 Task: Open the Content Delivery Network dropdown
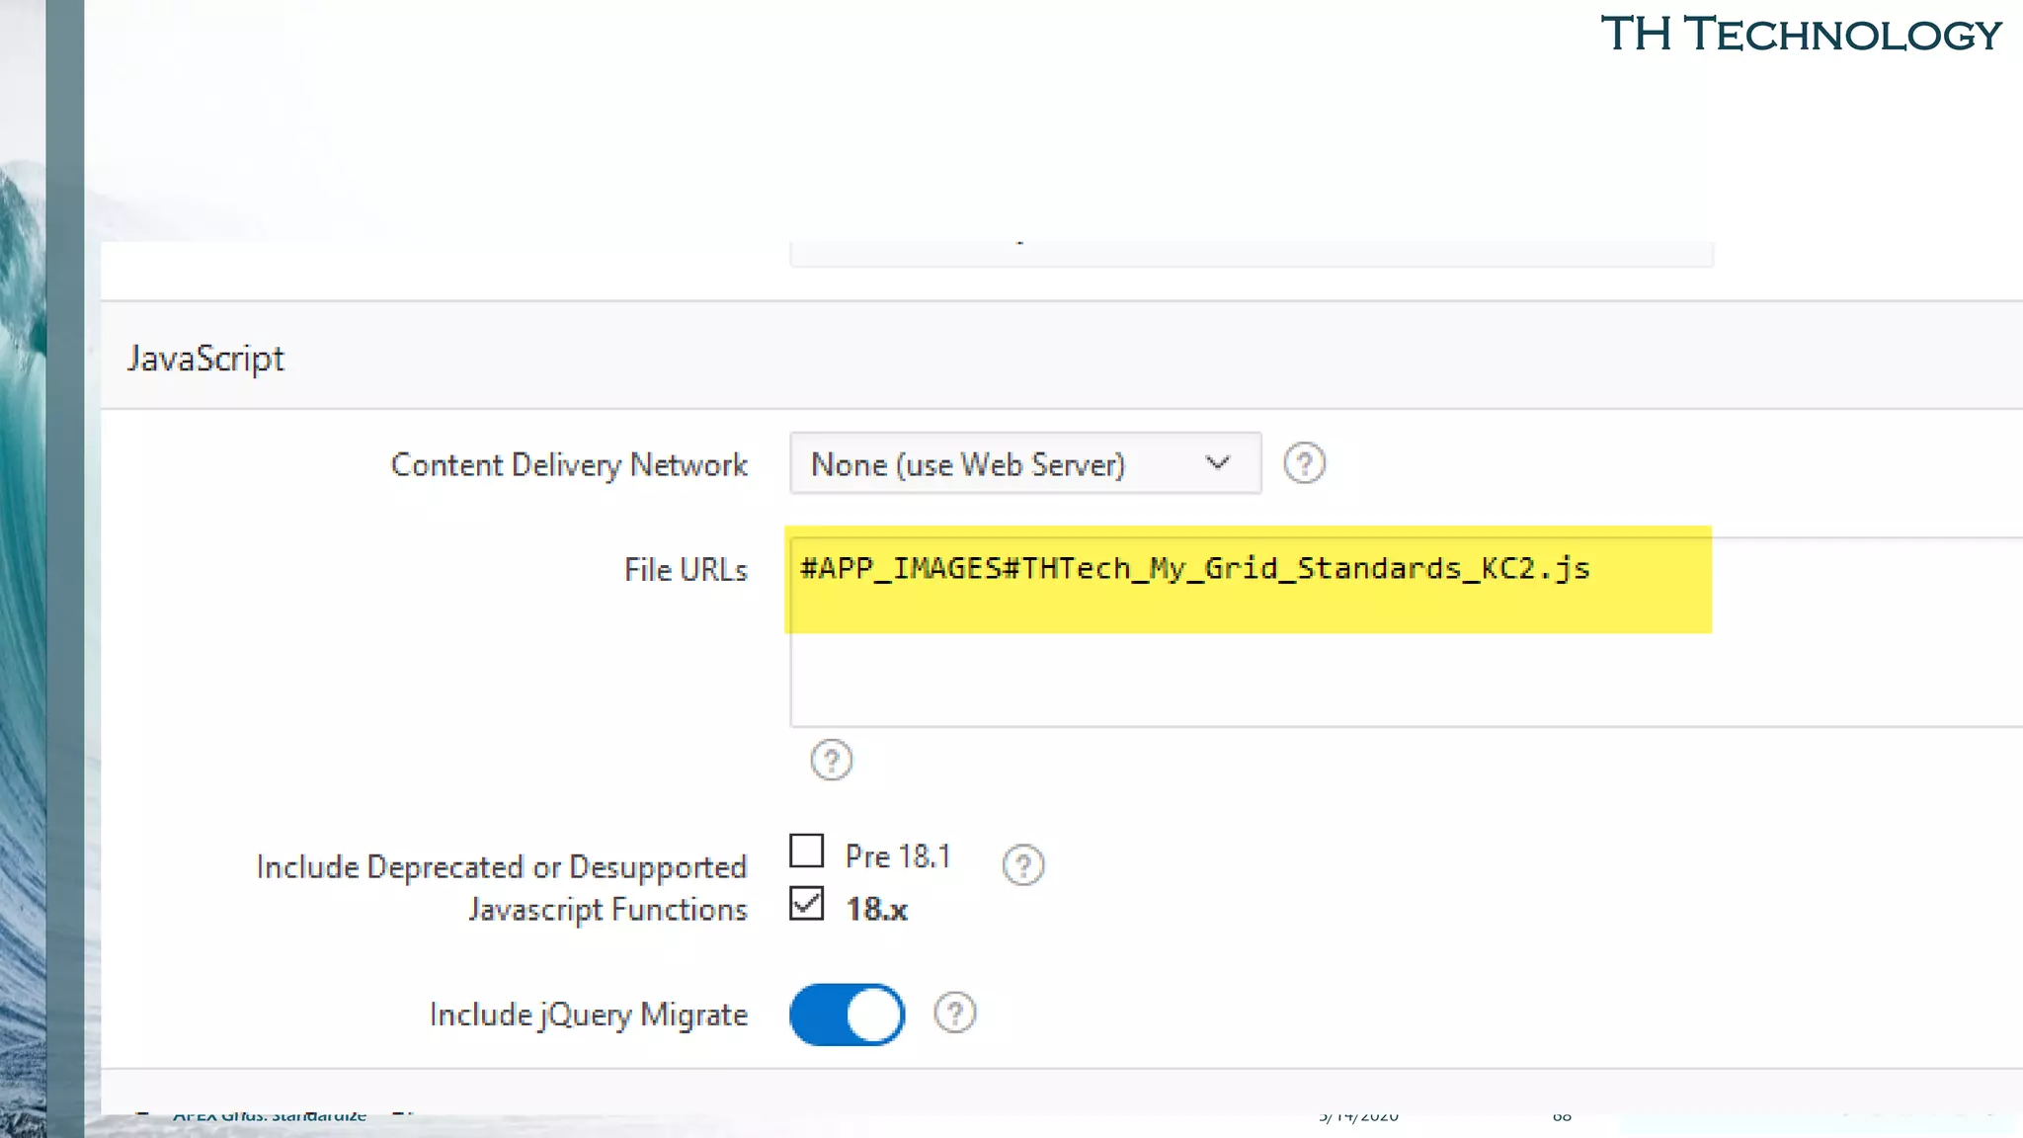pyautogui.click(x=1024, y=463)
